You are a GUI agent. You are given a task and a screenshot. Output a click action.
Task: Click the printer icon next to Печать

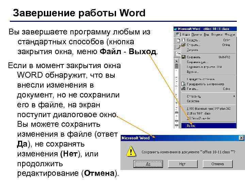[x=183, y=89]
